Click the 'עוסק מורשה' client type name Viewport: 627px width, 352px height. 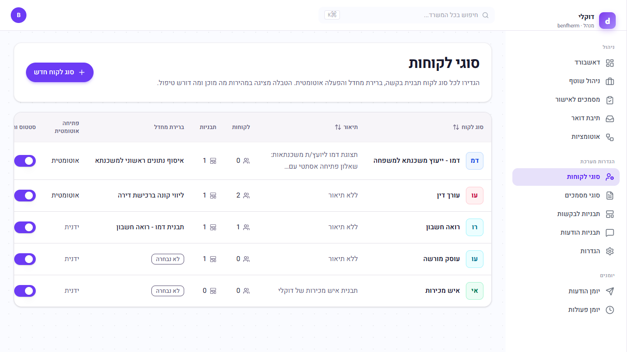point(442,259)
